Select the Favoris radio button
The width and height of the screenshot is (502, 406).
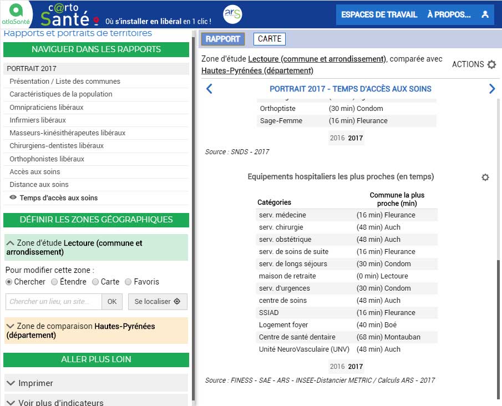point(128,282)
